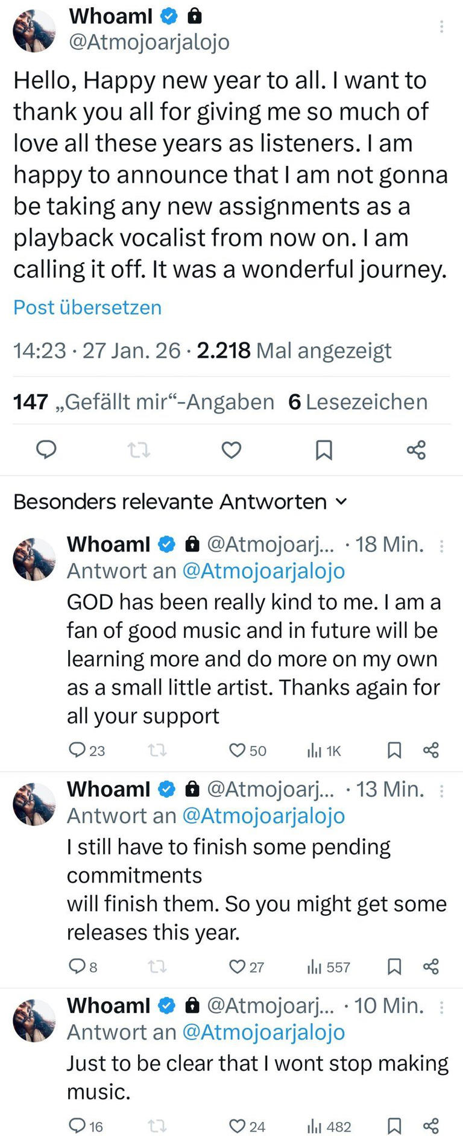Open three-dot menu on the 18 Min. reply
463x1136 pixels.
pos(442,546)
